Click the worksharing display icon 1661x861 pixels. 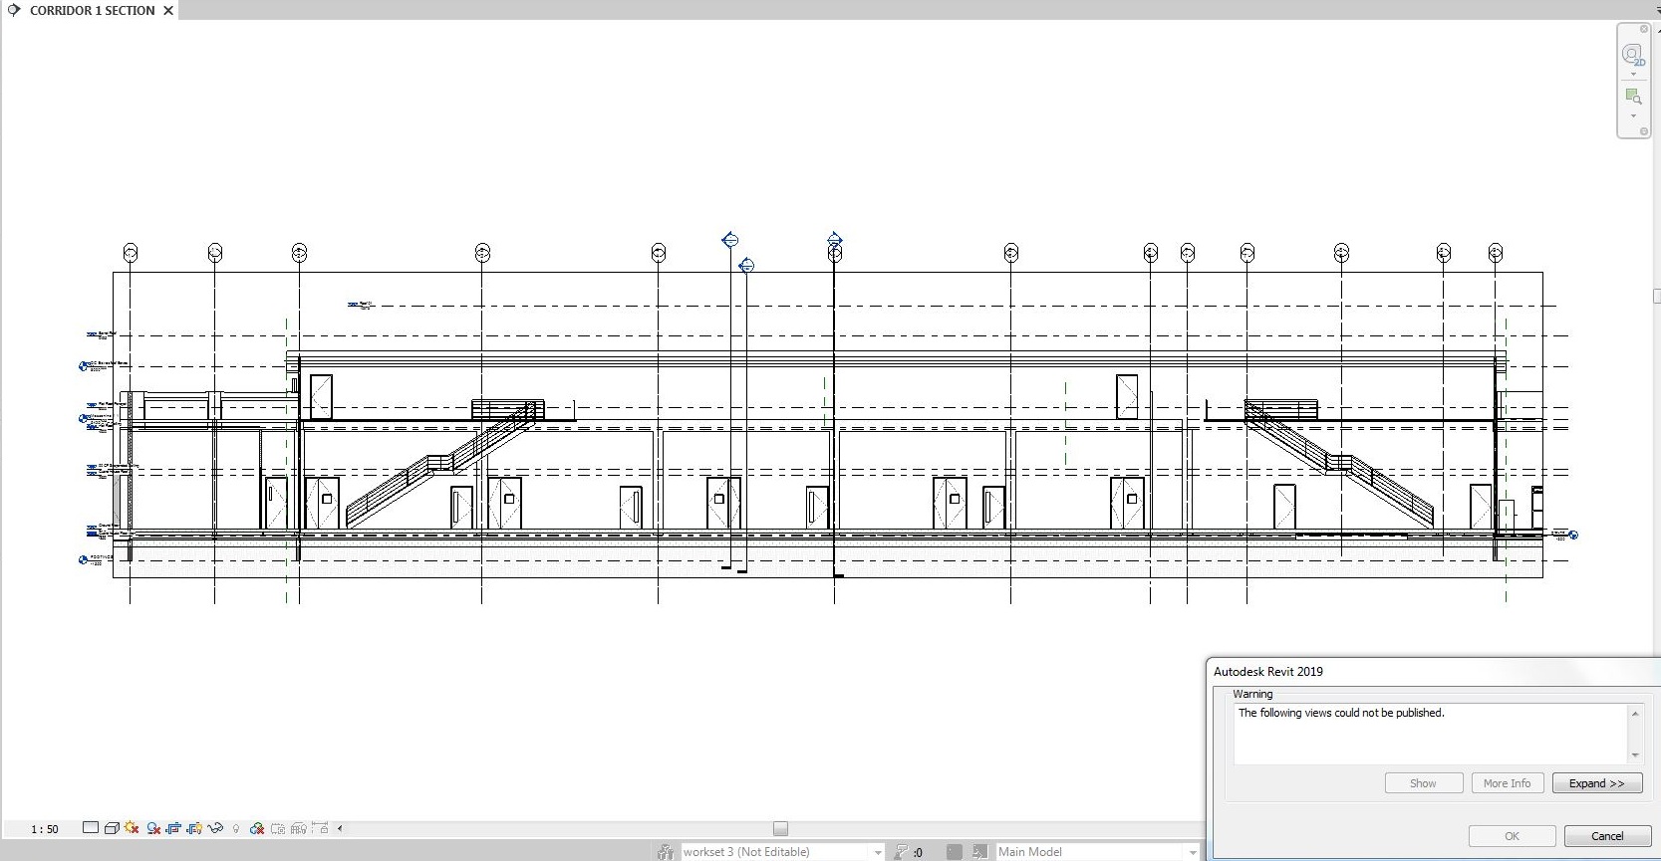click(257, 828)
